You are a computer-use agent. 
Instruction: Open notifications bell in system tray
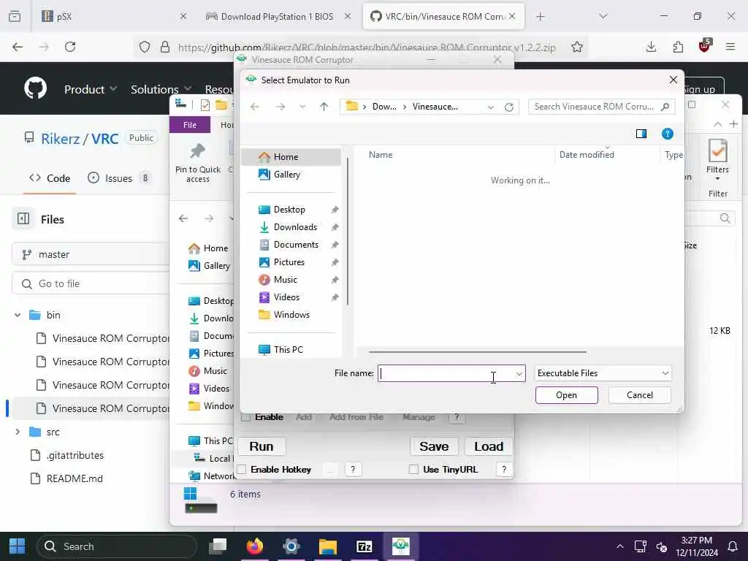733,546
